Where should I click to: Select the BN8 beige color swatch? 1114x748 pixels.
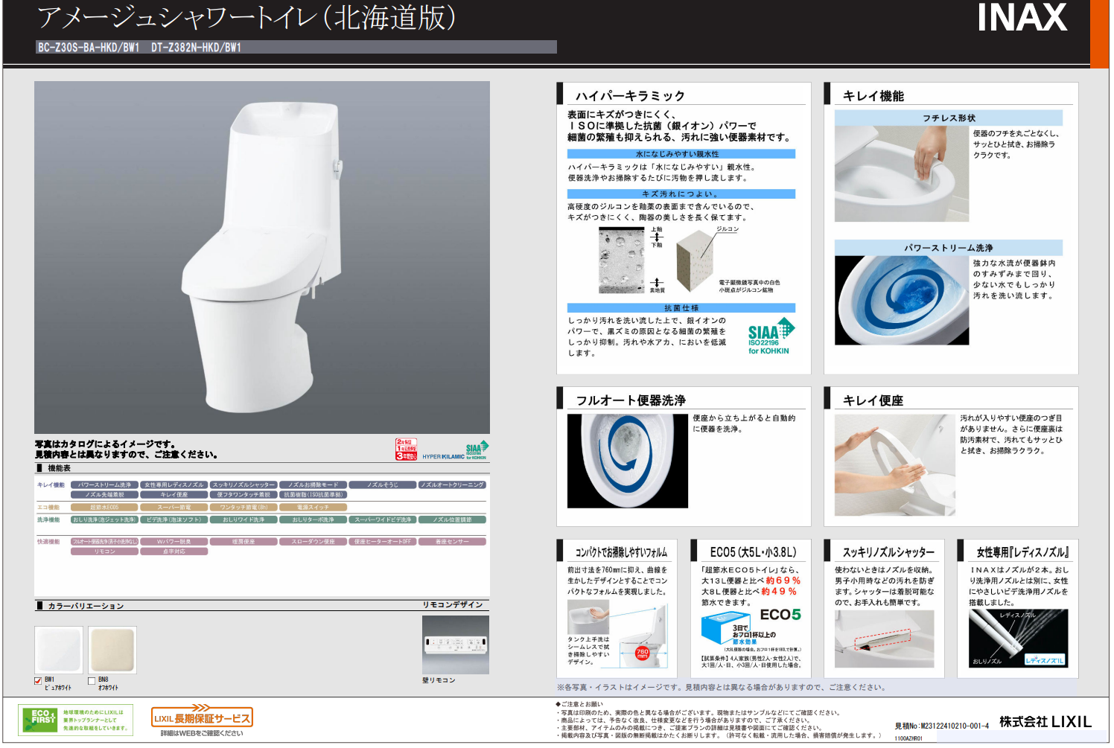[x=112, y=650]
